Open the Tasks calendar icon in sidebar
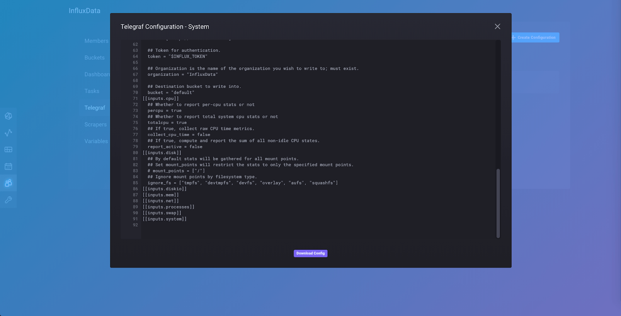 [x=8, y=166]
